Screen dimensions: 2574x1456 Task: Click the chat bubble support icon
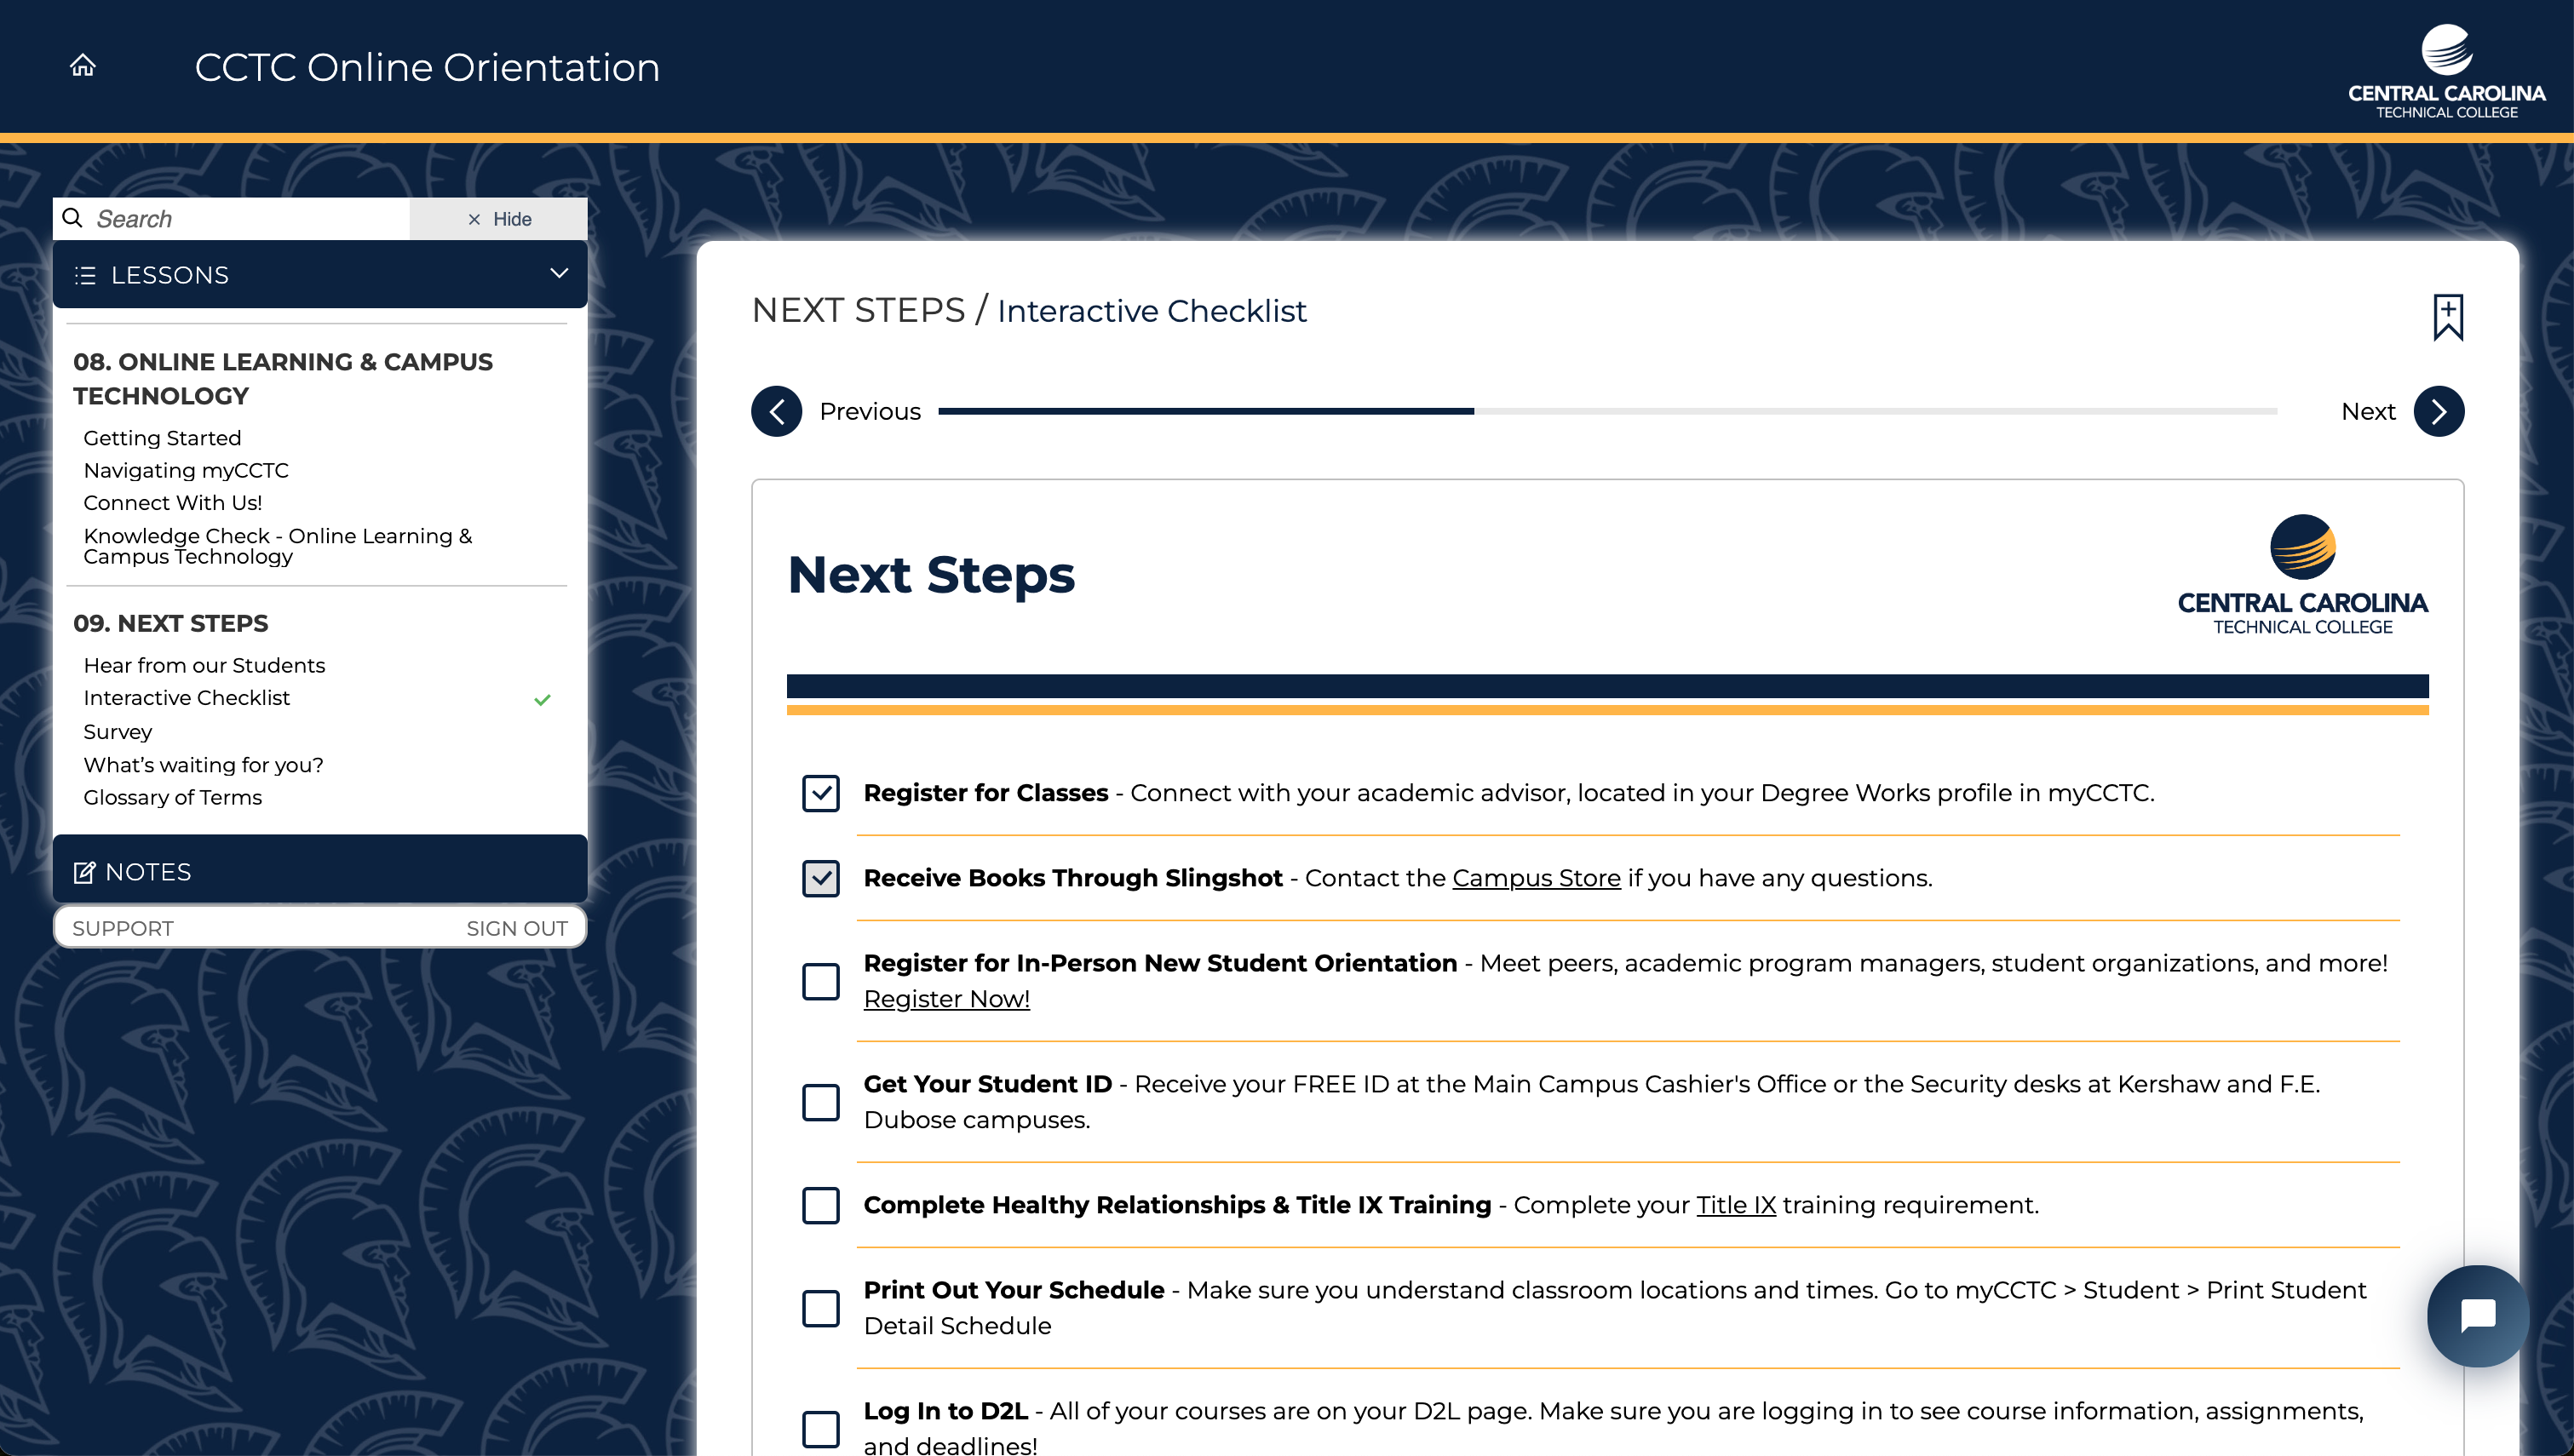2475,1315
